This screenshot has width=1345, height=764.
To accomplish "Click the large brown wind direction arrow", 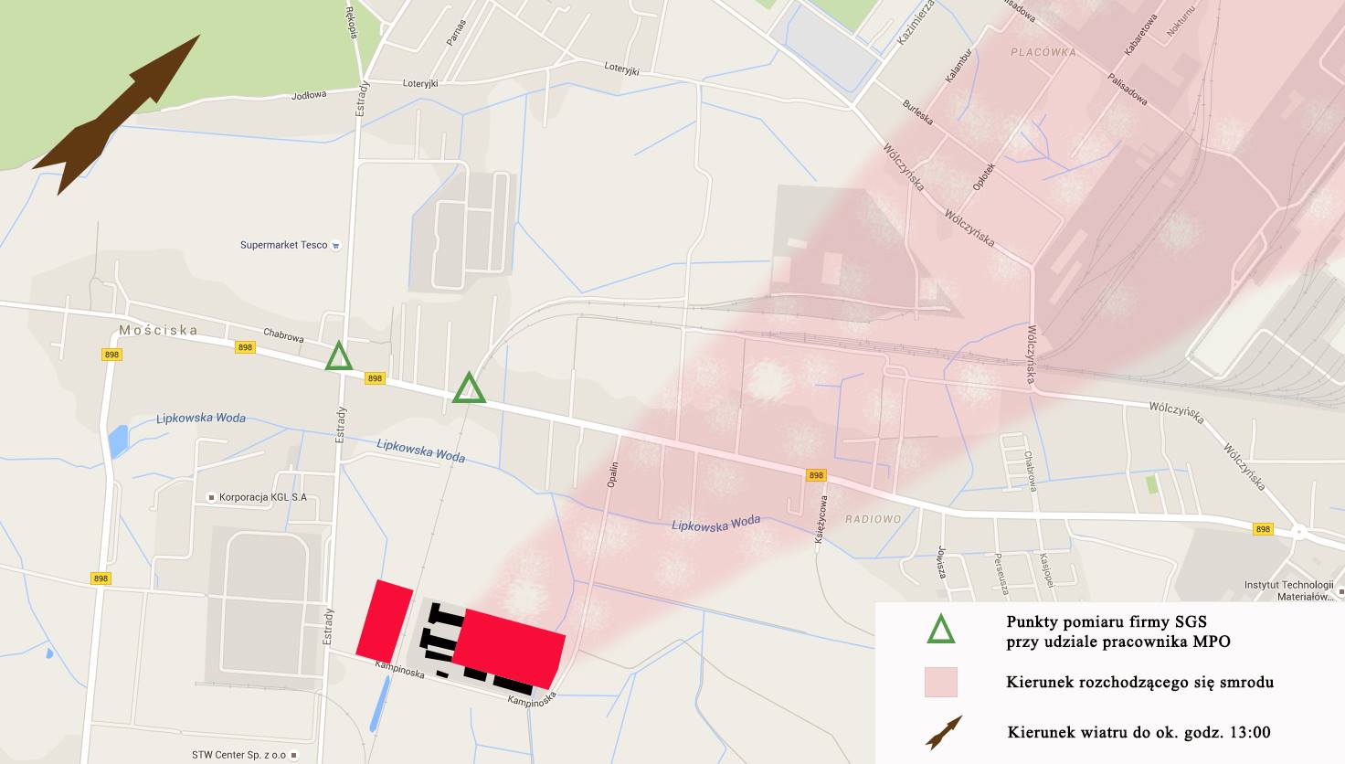I will coord(117,116).
